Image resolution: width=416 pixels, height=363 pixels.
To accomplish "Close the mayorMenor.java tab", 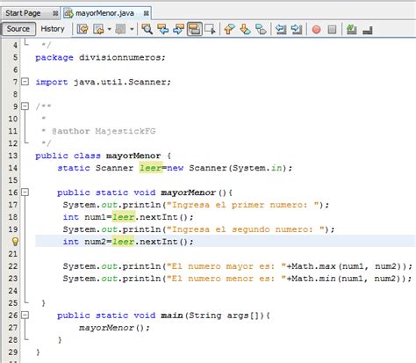I will pyautogui.click(x=147, y=13).
